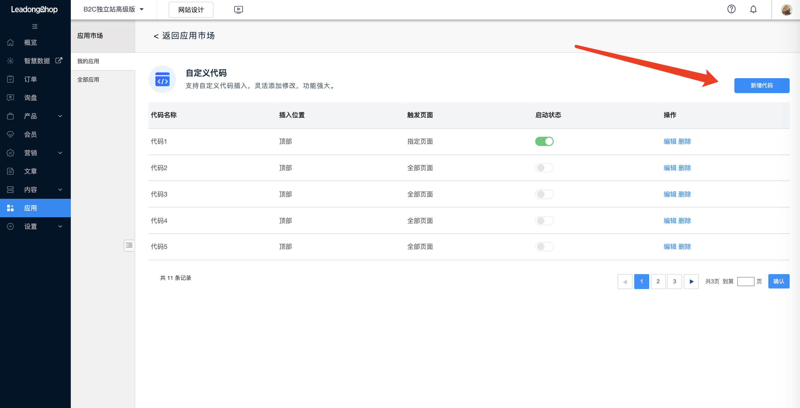The height and width of the screenshot is (408, 800).
Task: Turn on the 代码5 status toggle
Action: (x=544, y=247)
